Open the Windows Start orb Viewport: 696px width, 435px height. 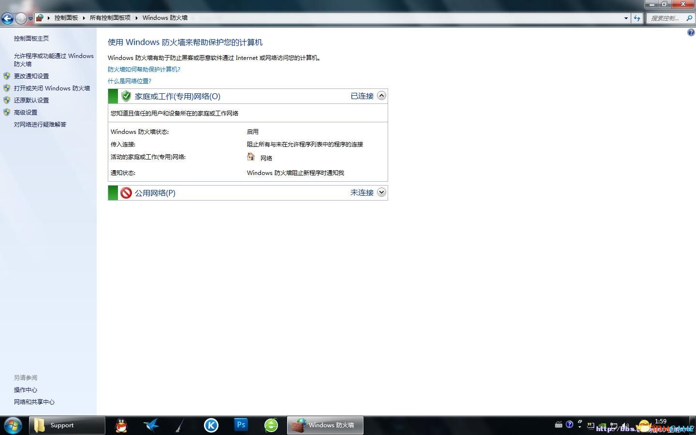(13, 425)
